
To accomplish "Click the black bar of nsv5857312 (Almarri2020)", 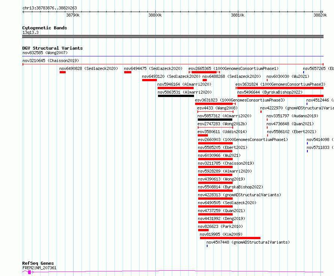I will tap(215, 120).
